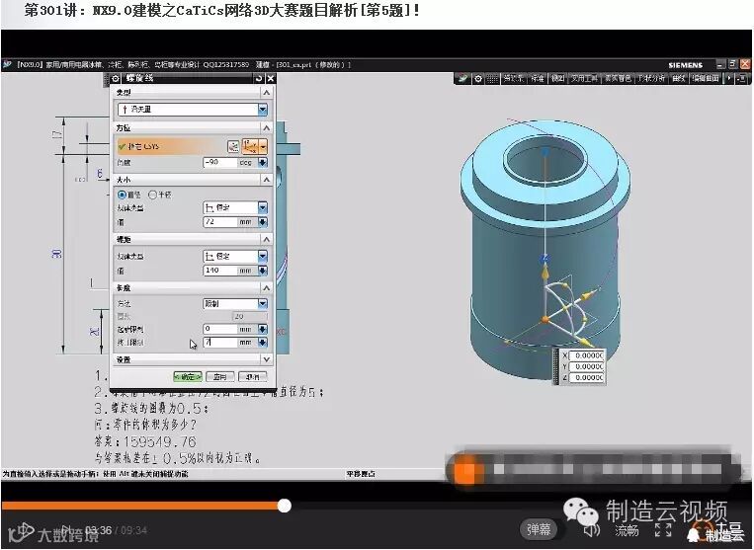Open the arrow beside the 140 mm value
This screenshot has height=550, width=754.
tap(263, 271)
